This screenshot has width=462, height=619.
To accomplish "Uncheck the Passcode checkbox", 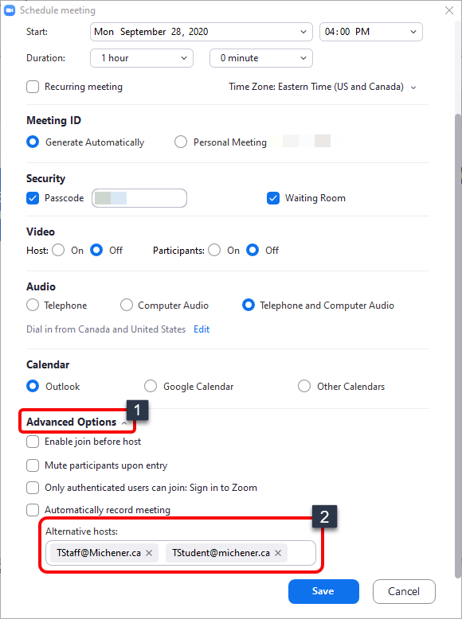I will click(x=33, y=198).
